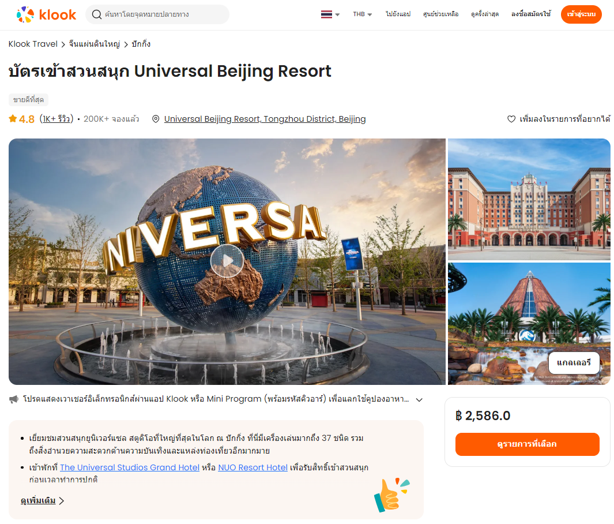
Task: Open the ไปยังแอป menu item
Action: point(398,14)
